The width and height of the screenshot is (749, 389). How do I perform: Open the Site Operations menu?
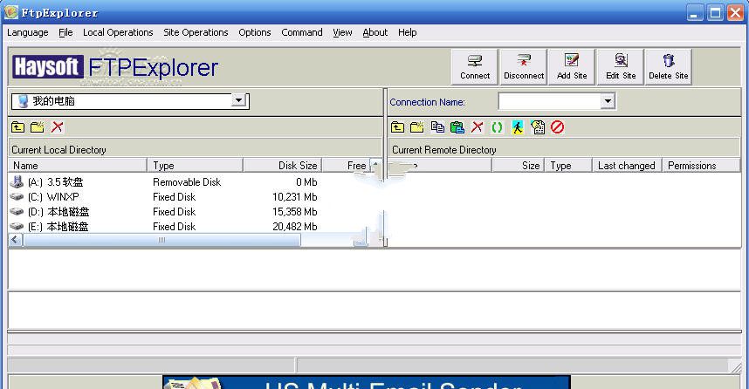[196, 32]
